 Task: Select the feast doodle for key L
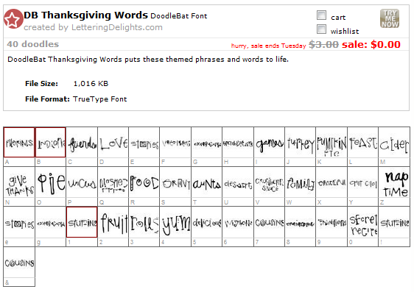tap(362, 142)
